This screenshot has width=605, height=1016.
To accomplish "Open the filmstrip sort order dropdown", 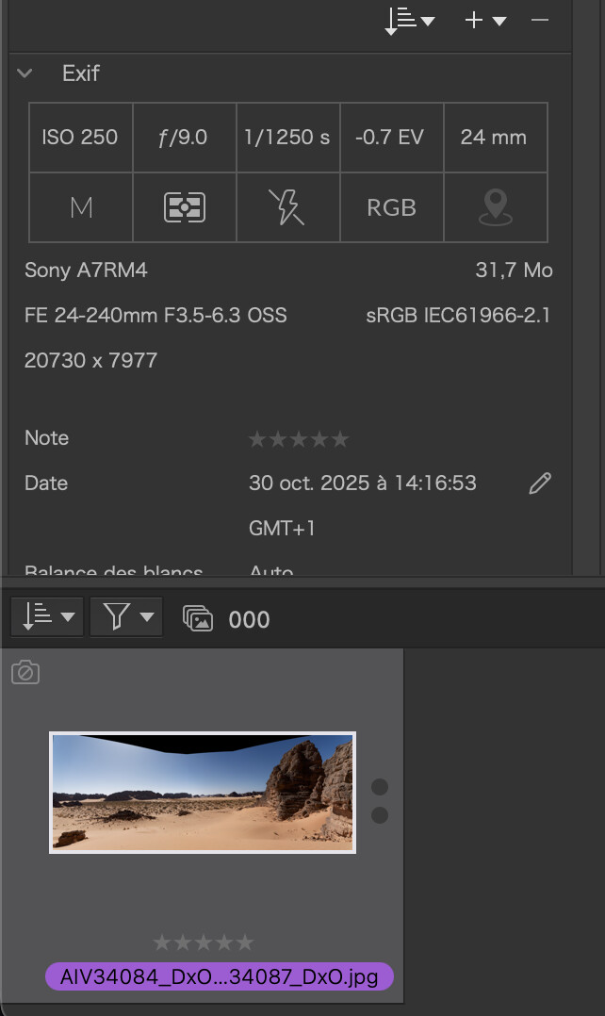I will click(x=47, y=617).
